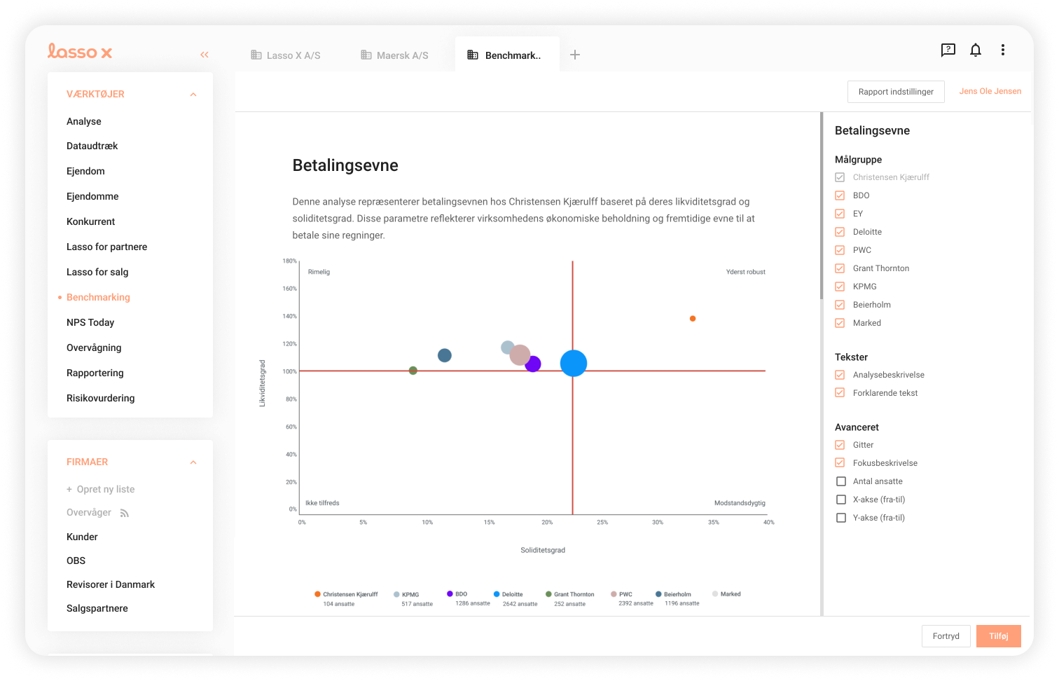
Task: Click the orange Christensen Kjærulff data point
Action: click(693, 319)
